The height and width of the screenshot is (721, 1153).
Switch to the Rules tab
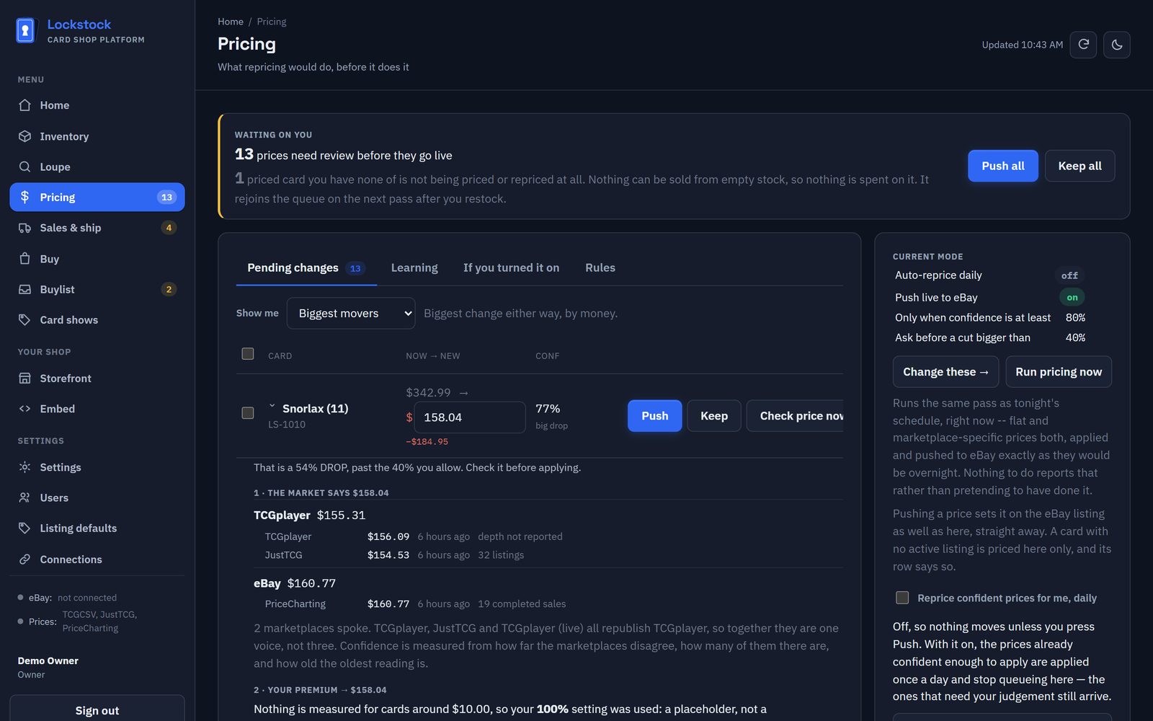coord(600,267)
